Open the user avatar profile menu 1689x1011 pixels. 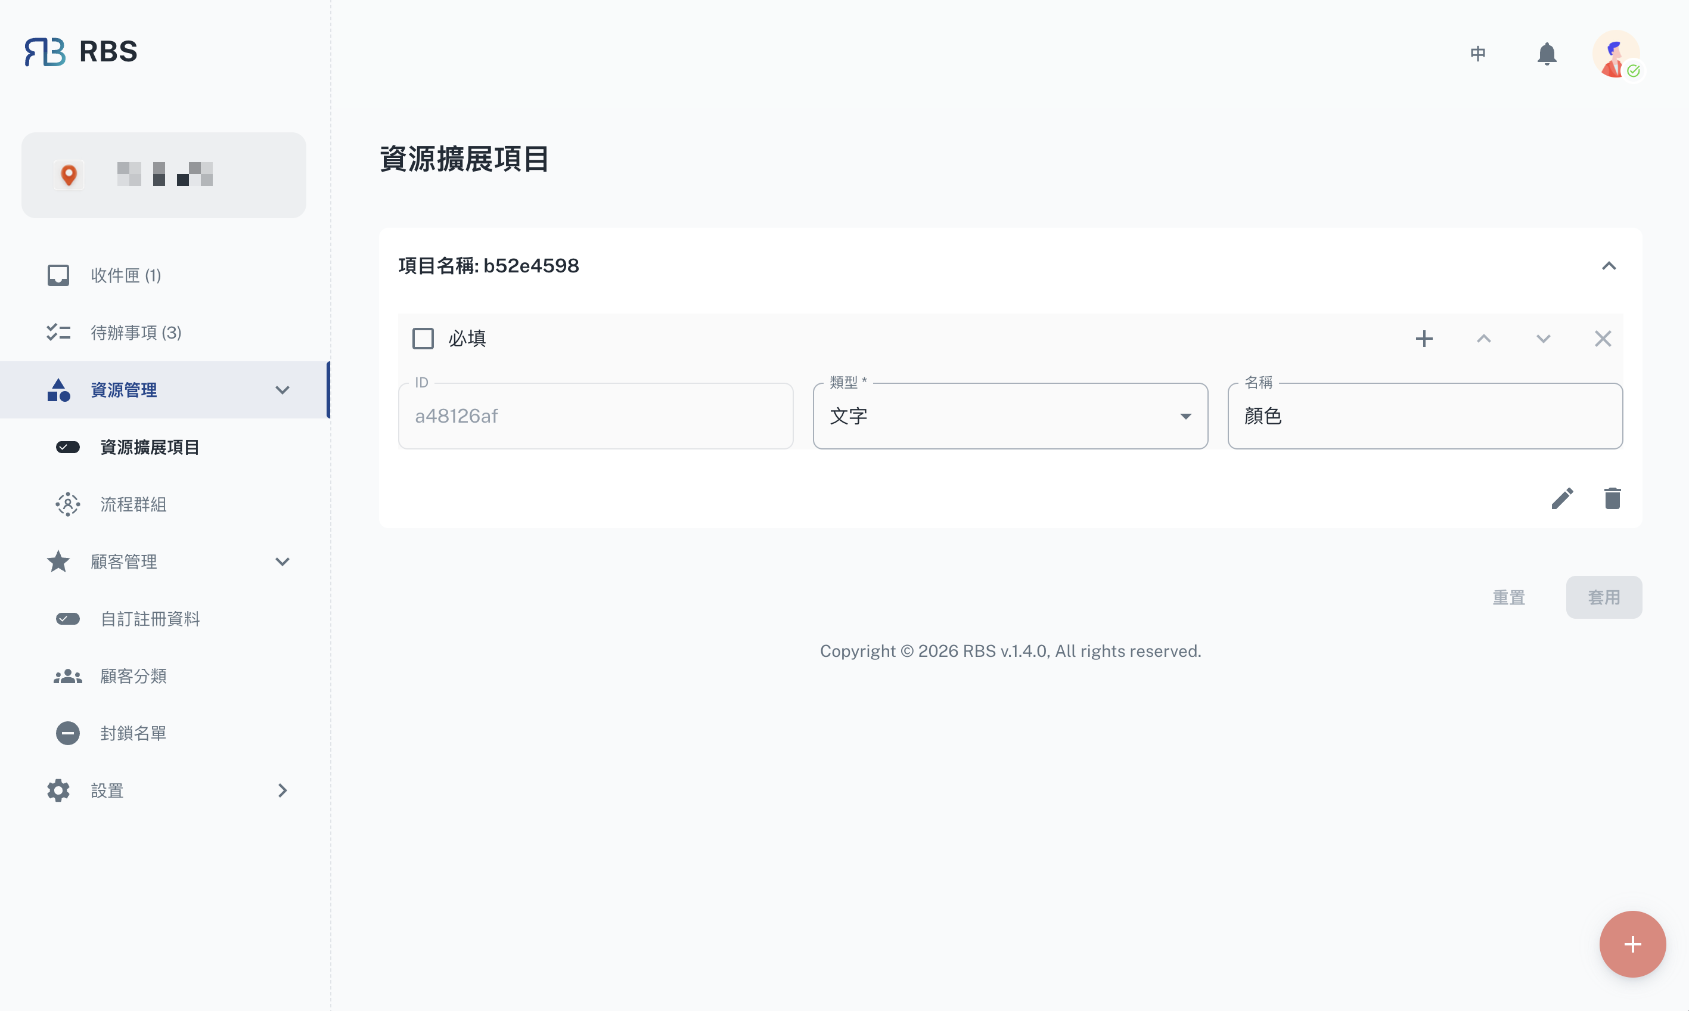[1616, 54]
